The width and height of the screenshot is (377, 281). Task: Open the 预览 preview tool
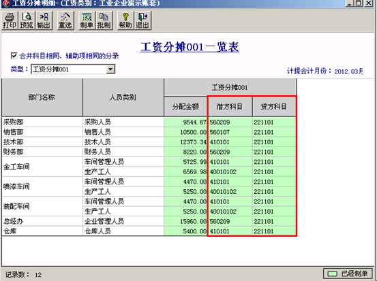point(27,20)
